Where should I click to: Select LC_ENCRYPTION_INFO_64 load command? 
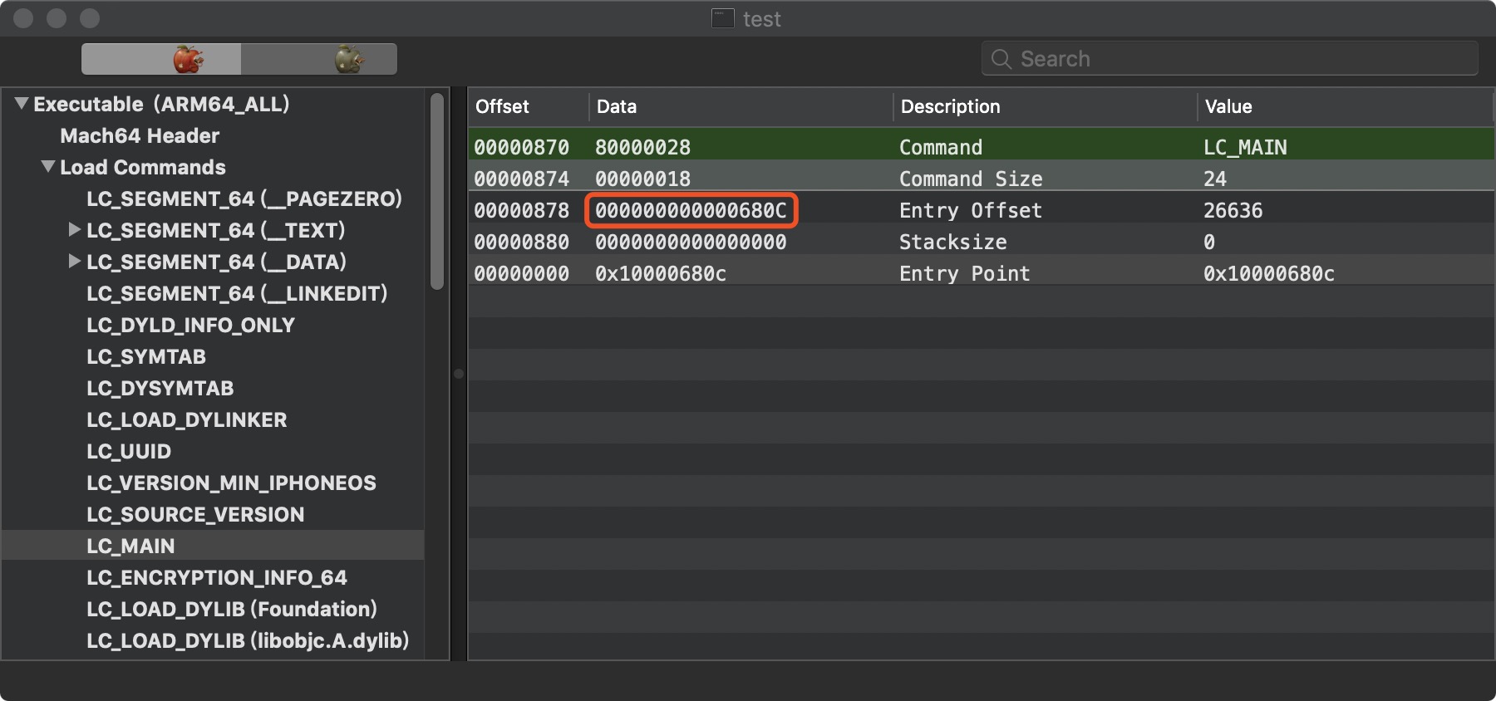click(x=216, y=577)
